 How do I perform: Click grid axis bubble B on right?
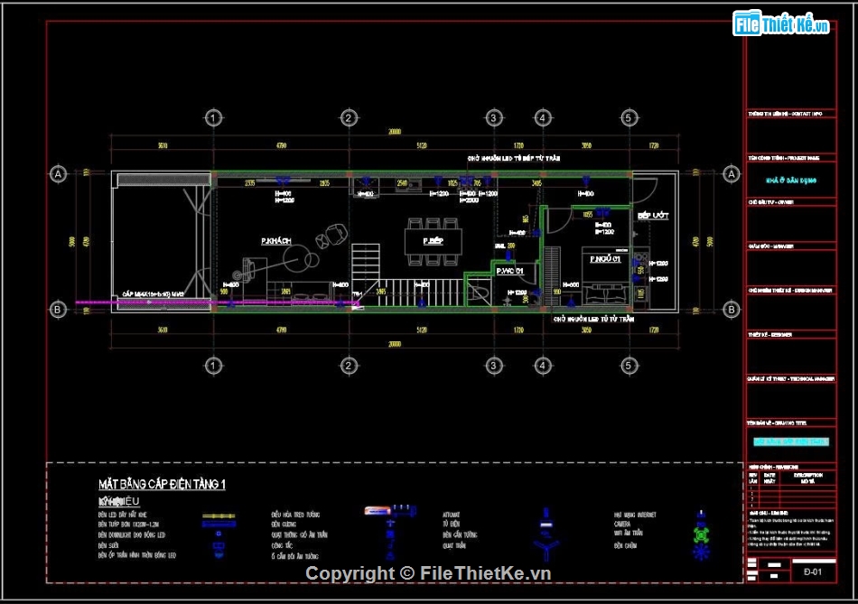pyautogui.click(x=731, y=310)
